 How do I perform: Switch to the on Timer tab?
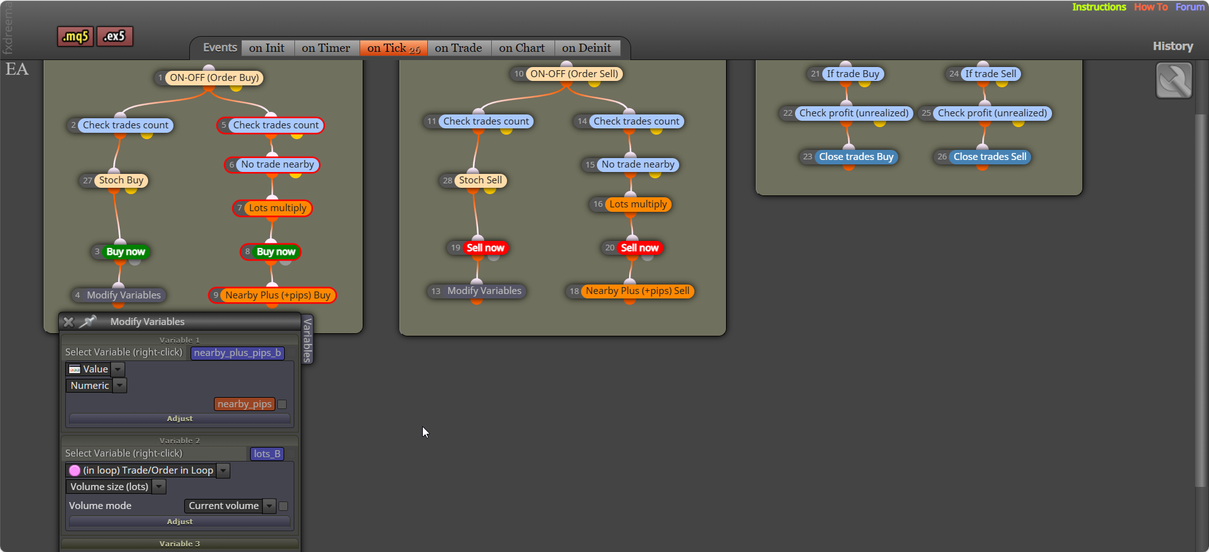tap(326, 48)
